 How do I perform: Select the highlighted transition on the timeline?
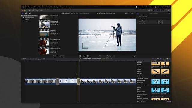pos(79,81)
